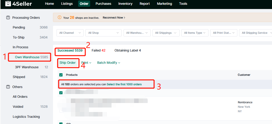The height and width of the screenshot is (124, 272).
Task: Open the All Items Type dropdown
Action: tap(195, 33)
